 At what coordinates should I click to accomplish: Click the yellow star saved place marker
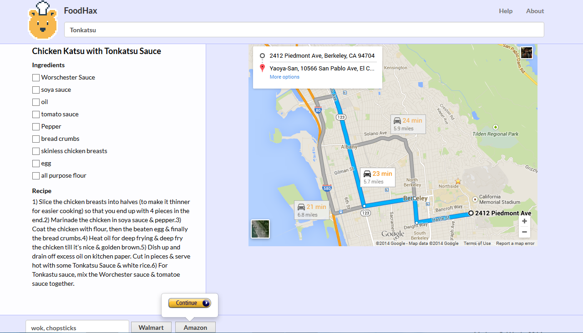click(x=458, y=181)
